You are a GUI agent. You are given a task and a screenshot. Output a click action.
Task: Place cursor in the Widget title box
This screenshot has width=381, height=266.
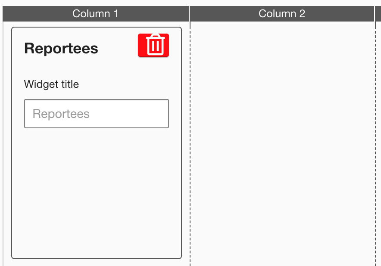[x=96, y=114]
